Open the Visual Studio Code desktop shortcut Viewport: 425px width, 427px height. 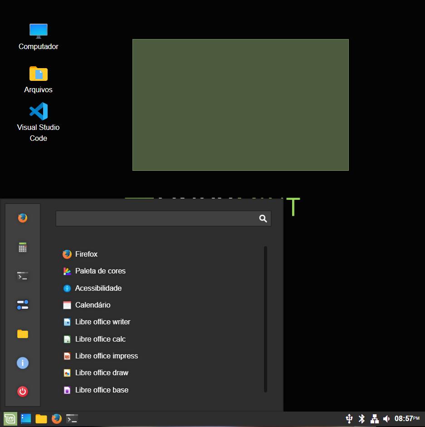[38, 112]
